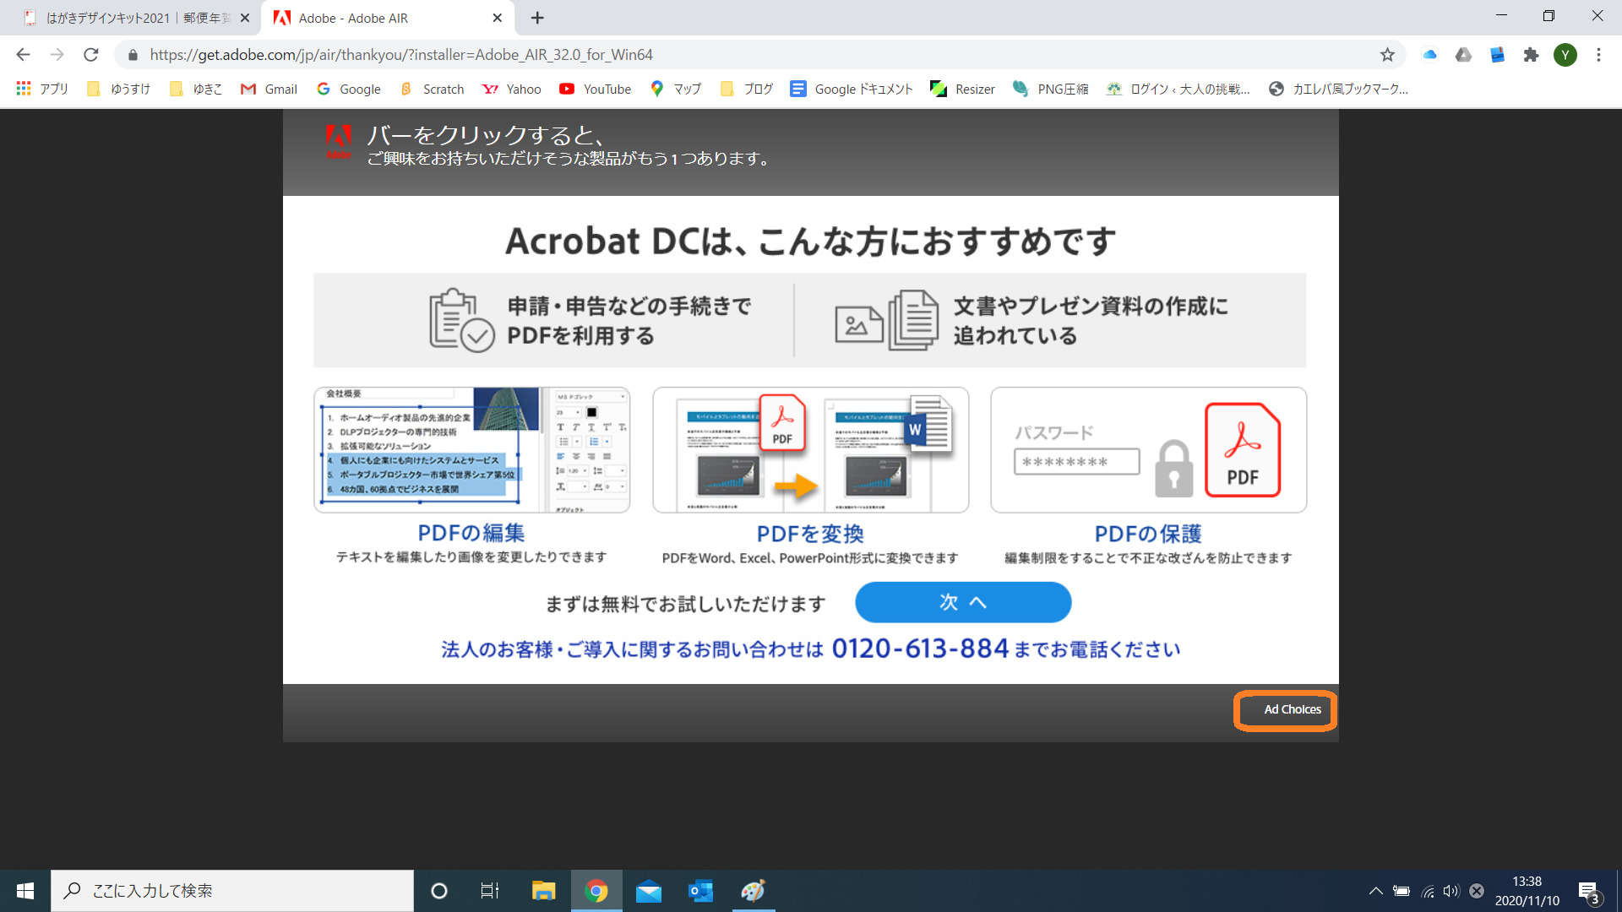Image resolution: width=1622 pixels, height=912 pixels.
Task: Open the Windows Start menu
Action: [25, 891]
